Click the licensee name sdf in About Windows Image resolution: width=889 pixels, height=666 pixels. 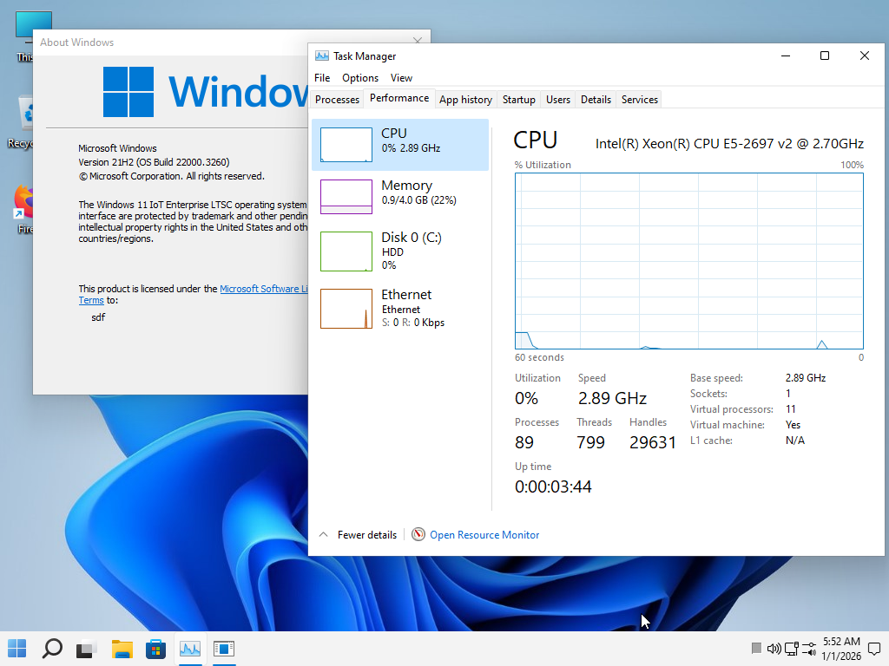tap(98, 317)
